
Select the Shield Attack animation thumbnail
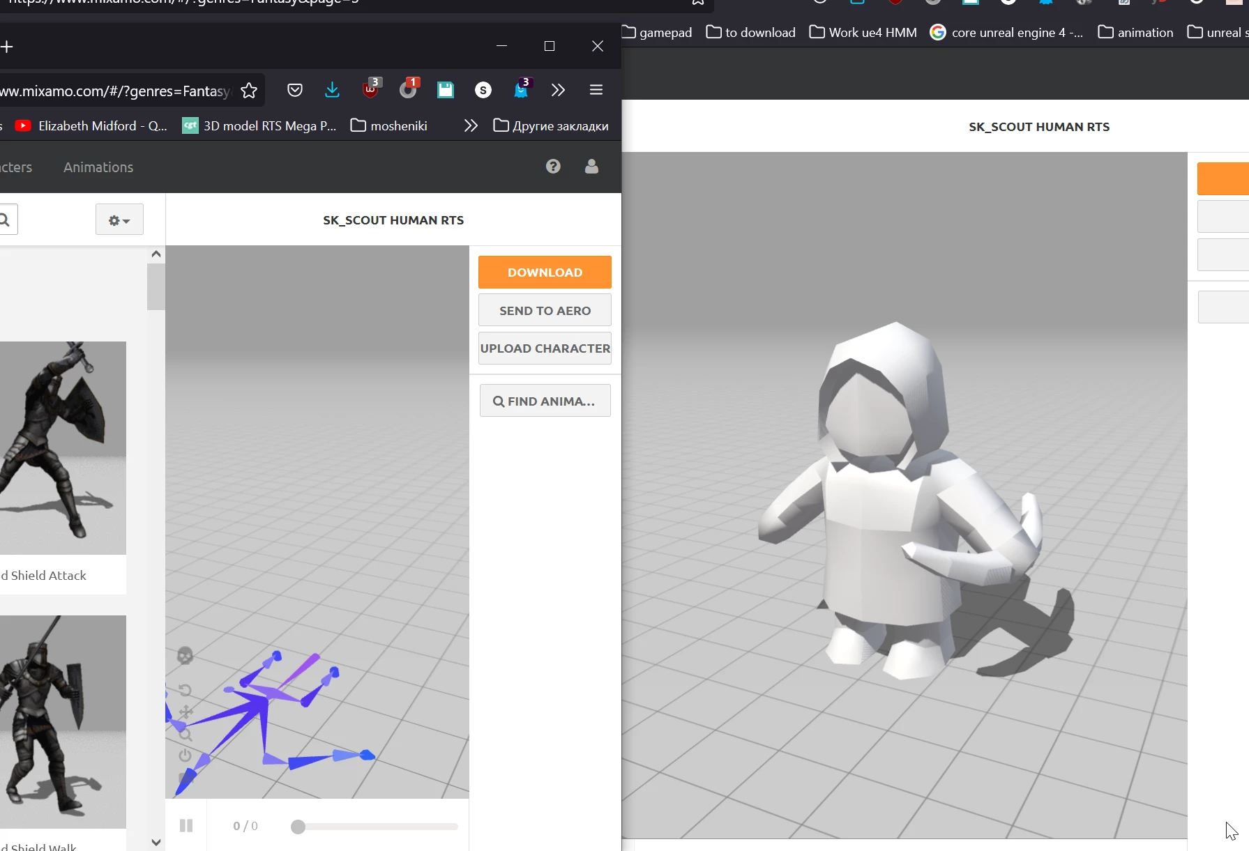[63, 447]
